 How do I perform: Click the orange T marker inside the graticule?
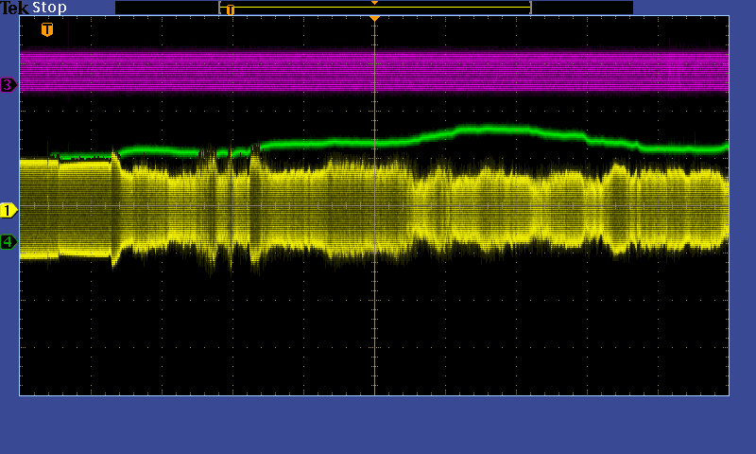[46, 30]
